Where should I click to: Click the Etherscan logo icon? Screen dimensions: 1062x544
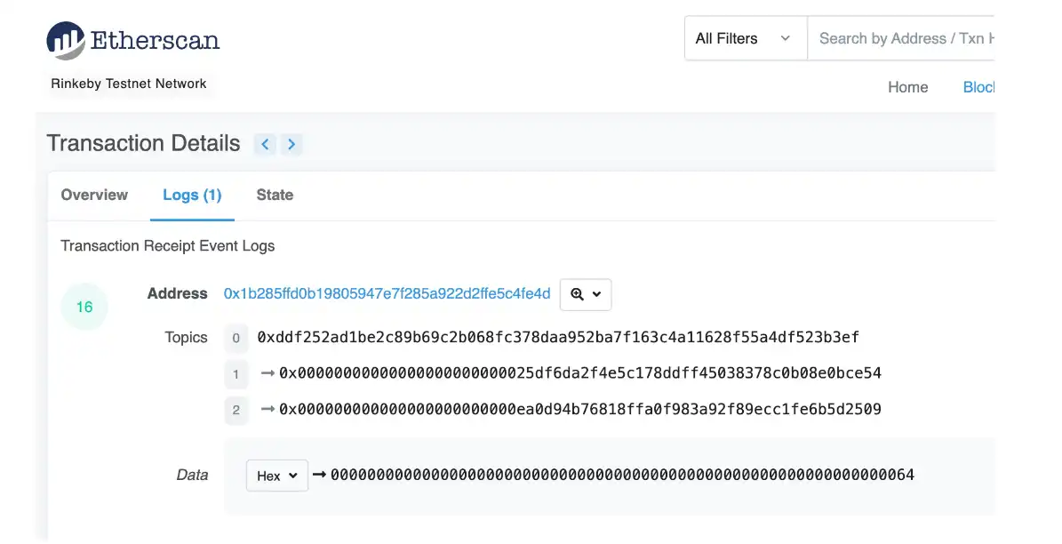65,40
